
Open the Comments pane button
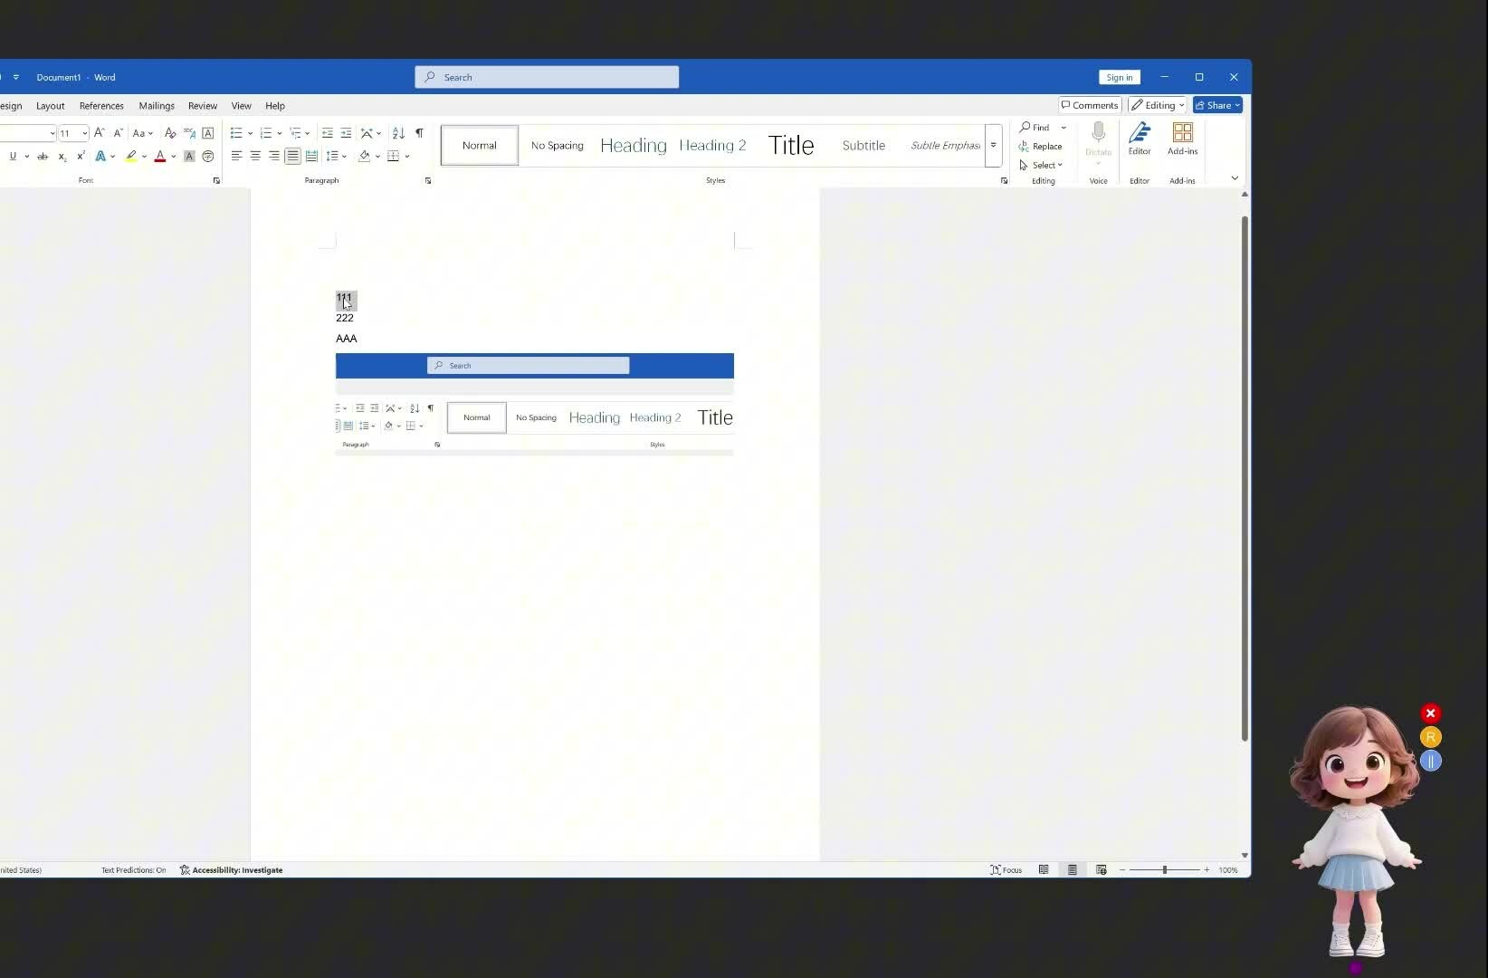pos(1090,105)
